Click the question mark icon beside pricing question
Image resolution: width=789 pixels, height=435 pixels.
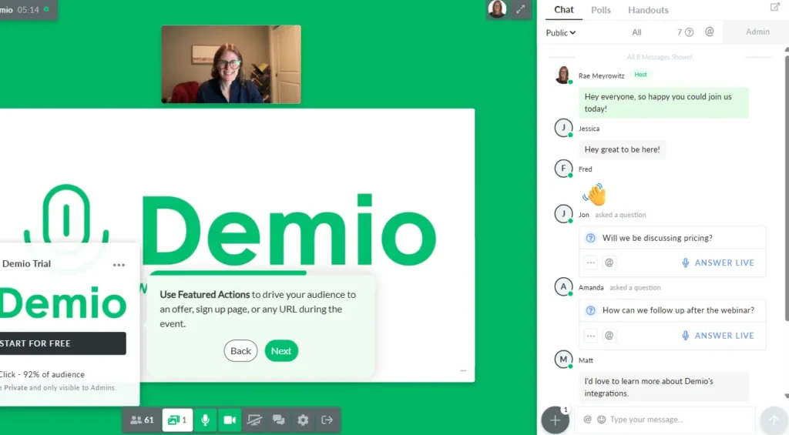pos(591,238)
